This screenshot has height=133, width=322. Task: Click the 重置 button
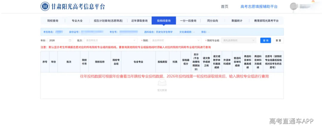(x=278, y=40)
